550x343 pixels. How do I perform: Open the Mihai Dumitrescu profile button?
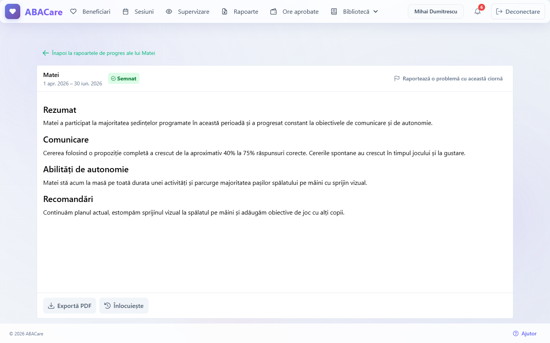pyautogui.click(x=436, y=11)
